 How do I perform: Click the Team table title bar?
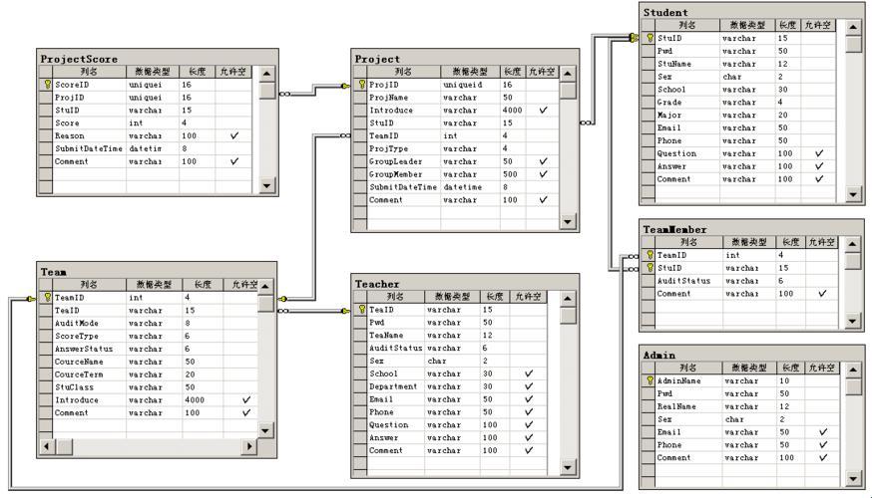157,272
